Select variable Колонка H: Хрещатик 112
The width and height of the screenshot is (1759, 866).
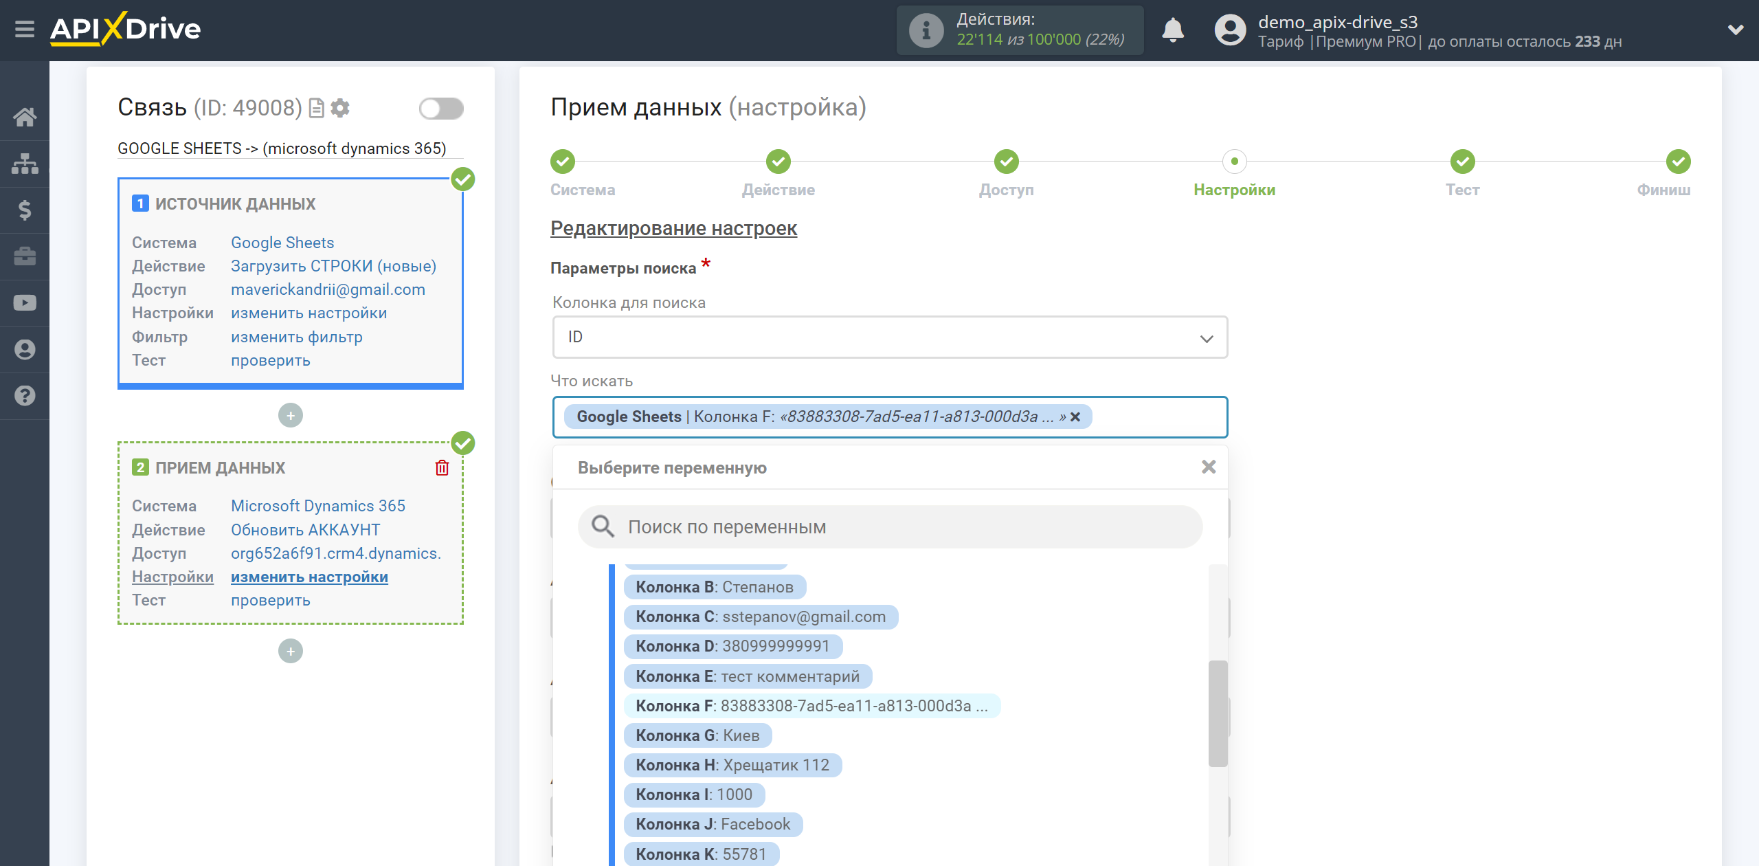click(x=732, y=765)
